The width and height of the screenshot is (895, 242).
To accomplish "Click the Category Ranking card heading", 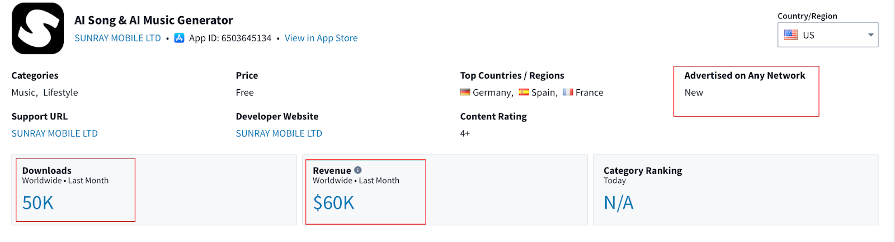I will (643, 171).
